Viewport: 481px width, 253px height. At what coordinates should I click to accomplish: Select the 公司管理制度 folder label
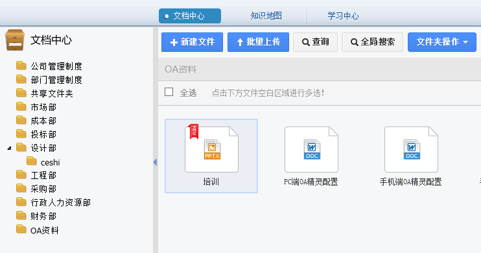pyautogui.click(x=56, y=66)
